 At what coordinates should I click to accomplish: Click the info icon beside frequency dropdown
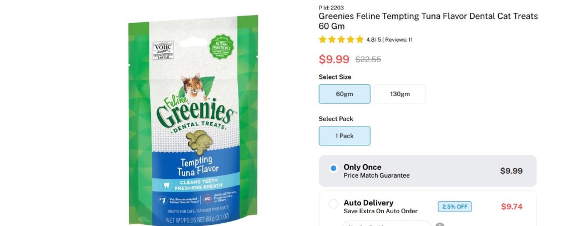coord(440,224)
